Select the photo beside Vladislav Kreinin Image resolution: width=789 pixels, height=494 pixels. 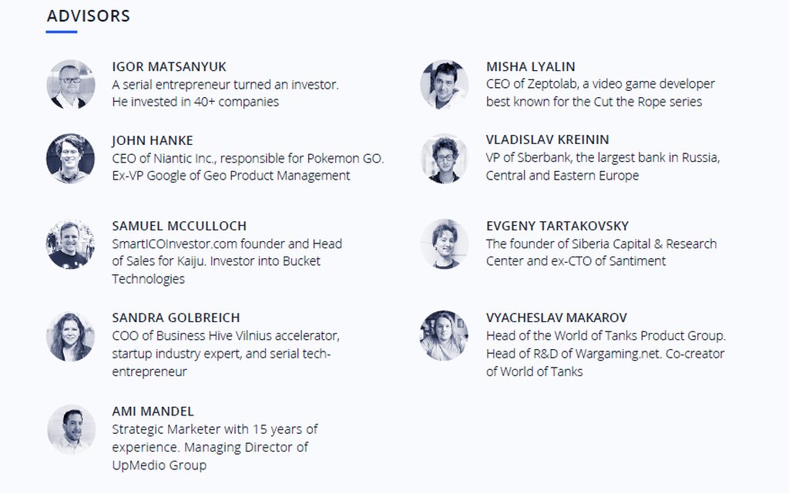(445, 158)
